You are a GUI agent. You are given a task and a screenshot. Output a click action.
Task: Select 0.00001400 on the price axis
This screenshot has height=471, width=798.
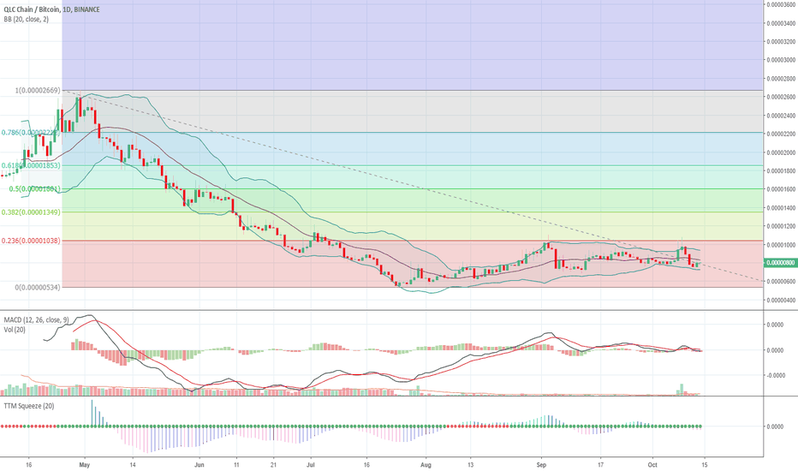click(x=781, y=208)
